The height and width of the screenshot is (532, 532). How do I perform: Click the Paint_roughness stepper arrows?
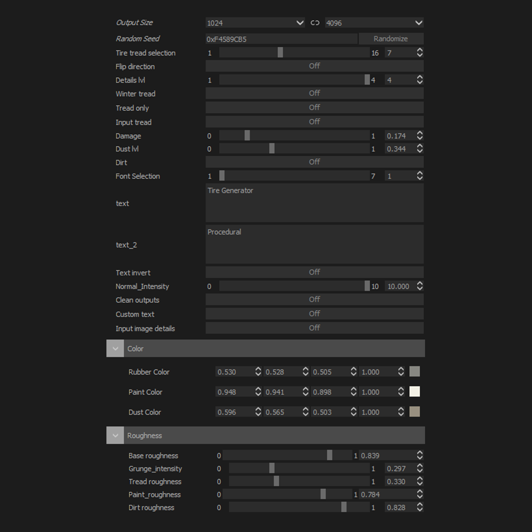coord(420,494)
